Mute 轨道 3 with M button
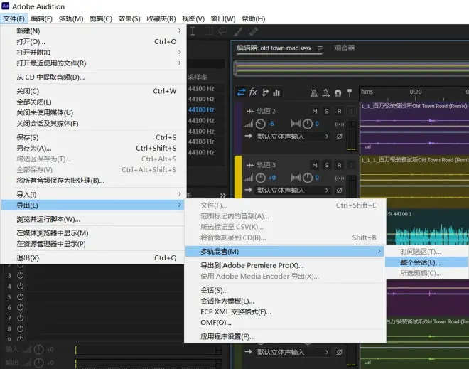This screenshot has height=369, width=469. [x=315, y=165]
